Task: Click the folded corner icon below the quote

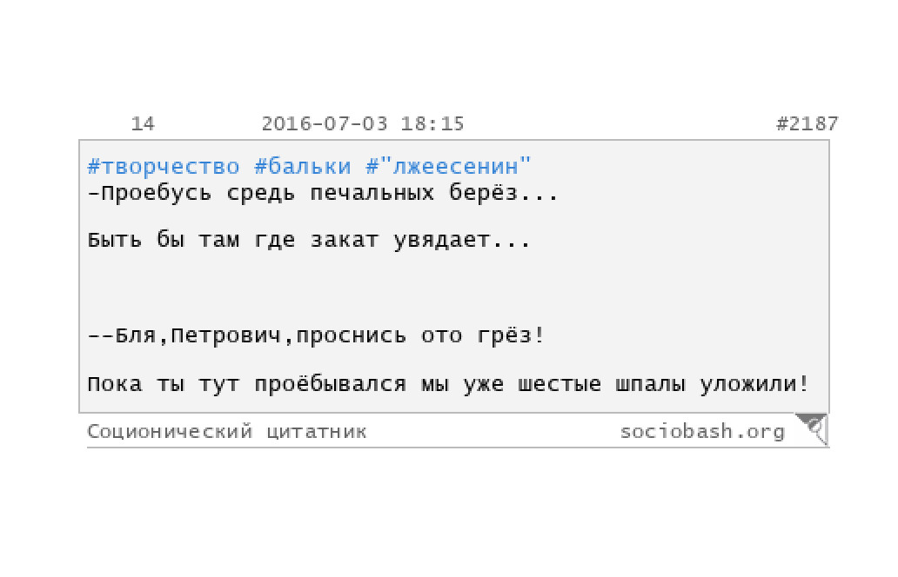Action: [x=812, y=429]
